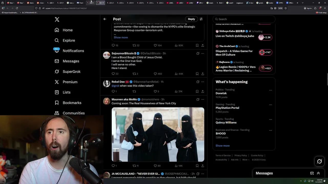Open more options on SojournorBitcoin post
Viewport: 328px width, 184px height.
202,53
